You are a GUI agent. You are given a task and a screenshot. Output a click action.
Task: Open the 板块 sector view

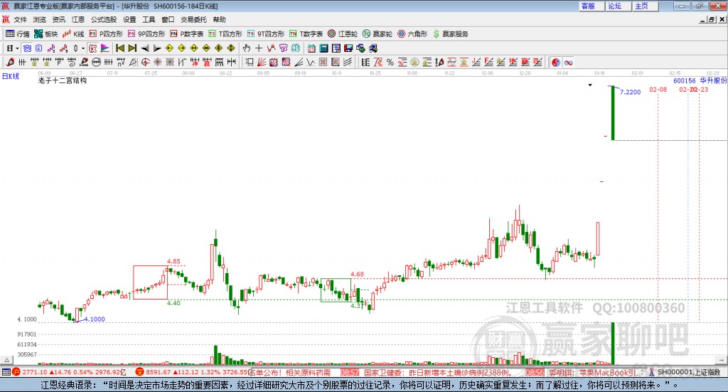pyautogui.click(x=46, y=34)
